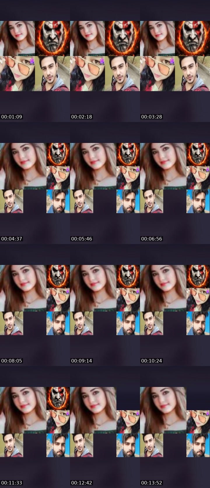Tap the plaid-shirt man picture in frame 00:11:33

[x=12, y=445]
